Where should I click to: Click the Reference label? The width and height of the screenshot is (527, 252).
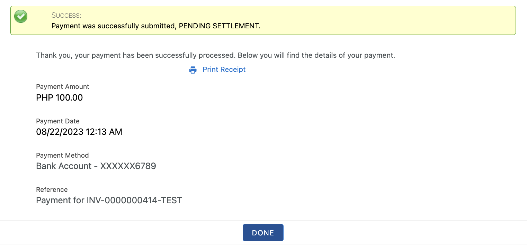coord(52,189)
